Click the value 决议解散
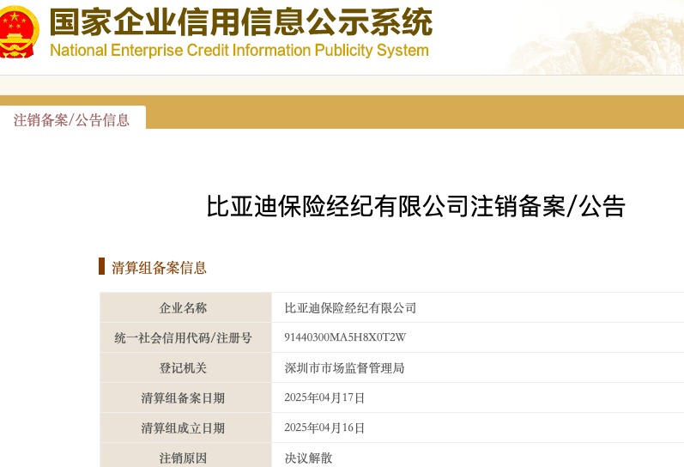The image size is (684, 467). point(308,458)
